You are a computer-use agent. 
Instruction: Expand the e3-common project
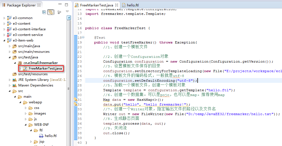[4, 18]
